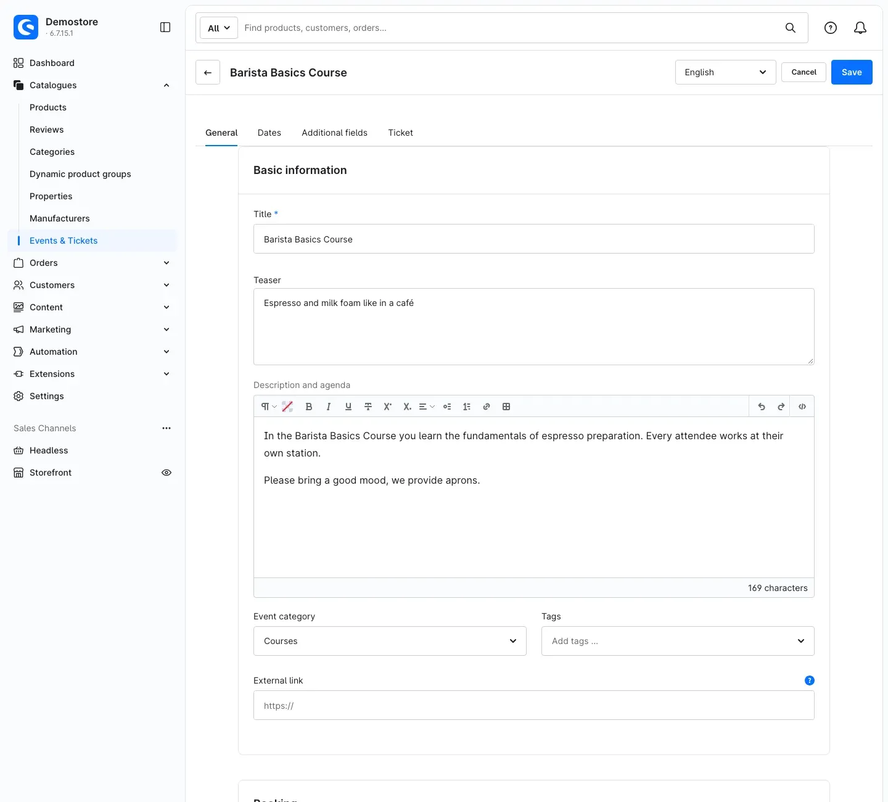Toggle italic formatting in the description editor
Image resolution: width=888 pixels, height=802 pixels.
329,407
